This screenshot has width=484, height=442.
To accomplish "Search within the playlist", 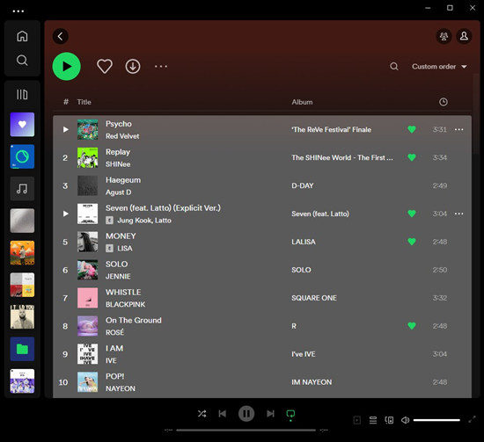I will [x=394, y=66].
